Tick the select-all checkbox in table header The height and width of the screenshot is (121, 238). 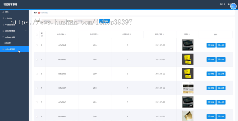pyautogui.click(x=37, y=35)
